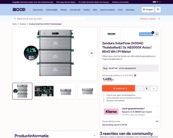
Task: Click the Ik neem er 1! button
Action: click(119, 88)
